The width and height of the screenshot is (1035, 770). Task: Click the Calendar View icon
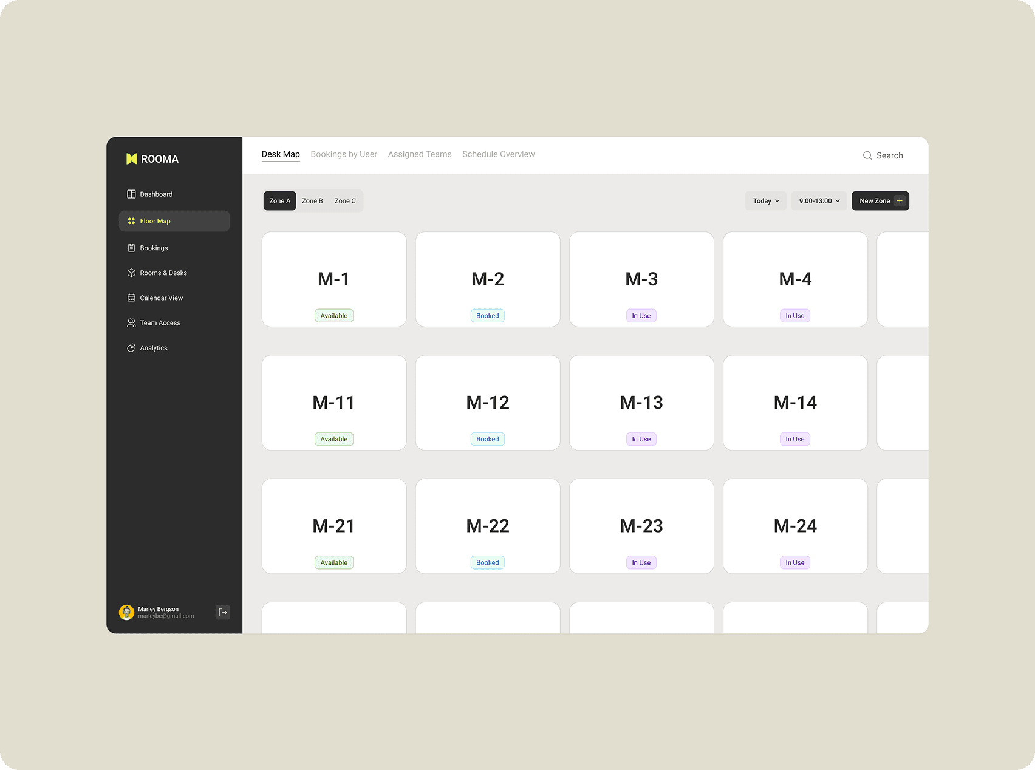tap(131, 298)
